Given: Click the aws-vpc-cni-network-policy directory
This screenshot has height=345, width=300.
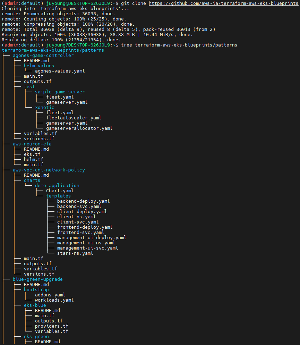Looking at the screenshot, I should pyautogui.click(x=49, y=170).
